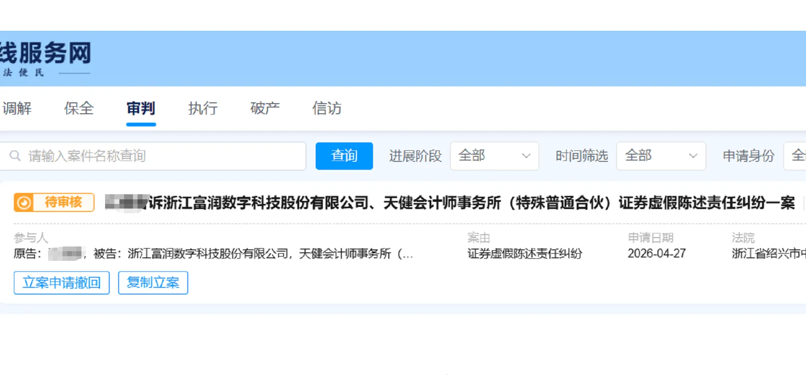The height and width of the screenshot is (375, 806).
Task: Click the court name 浙江省绍兴市
Action: pyautogui.click(x=769, y=254)
